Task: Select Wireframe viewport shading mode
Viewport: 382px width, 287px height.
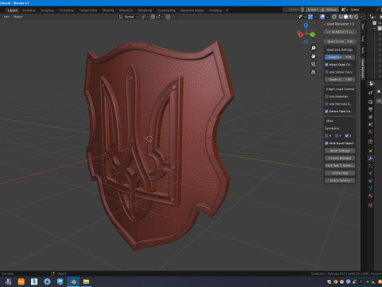Action: click(341, 17)
